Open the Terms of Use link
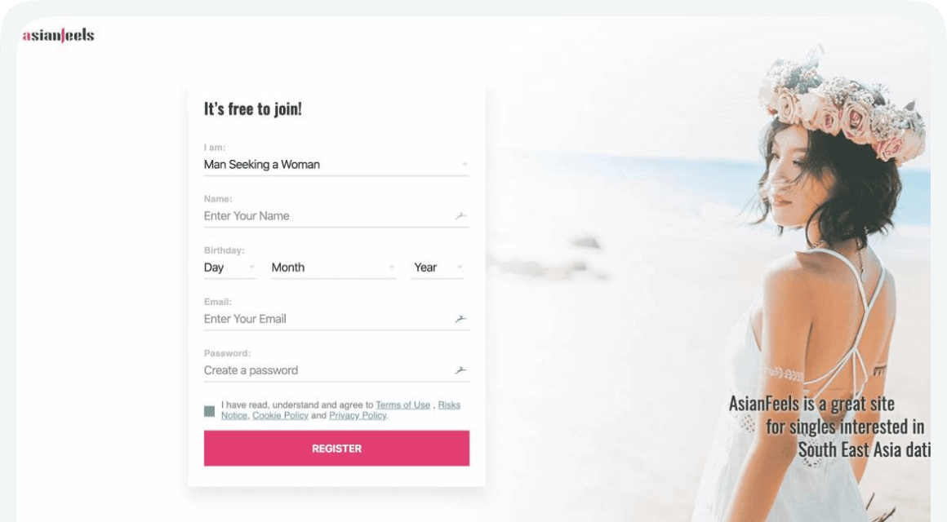This screenshot has width=947, height=522. (402, 405)
